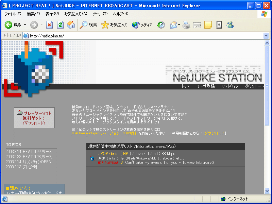Click the JPOP Girls station icon
Viewport: 272px width, 204px height.
92,158
